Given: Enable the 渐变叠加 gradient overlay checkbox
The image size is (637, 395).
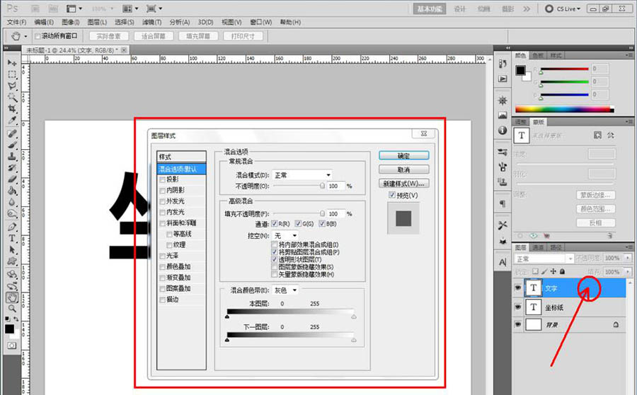Looking at the screenshot, I should (x=163, y=278).
